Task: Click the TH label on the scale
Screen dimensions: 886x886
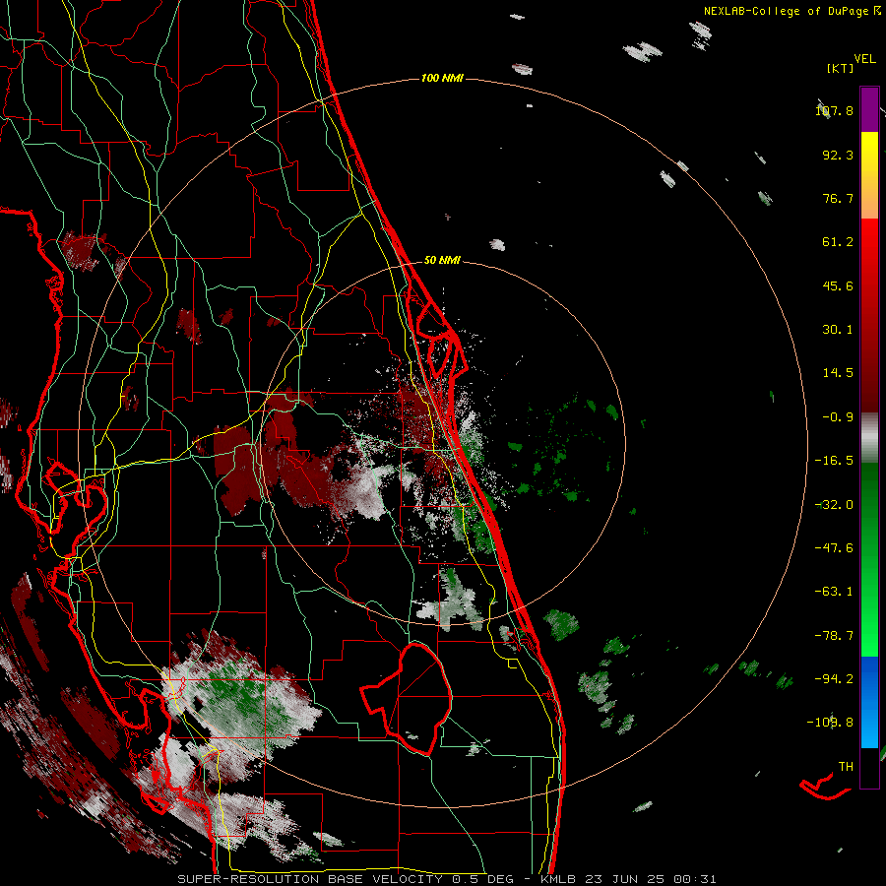Action: tap(846, 766)
